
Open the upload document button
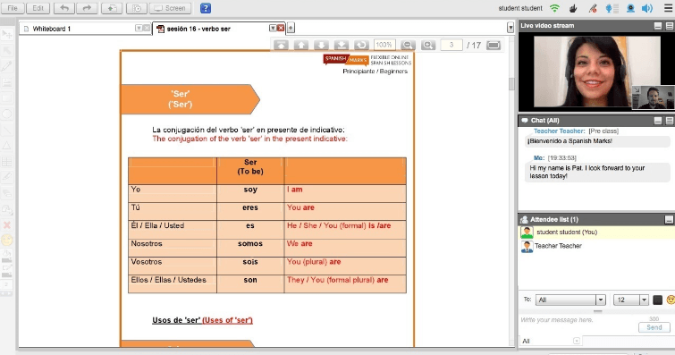coord(112,8)
